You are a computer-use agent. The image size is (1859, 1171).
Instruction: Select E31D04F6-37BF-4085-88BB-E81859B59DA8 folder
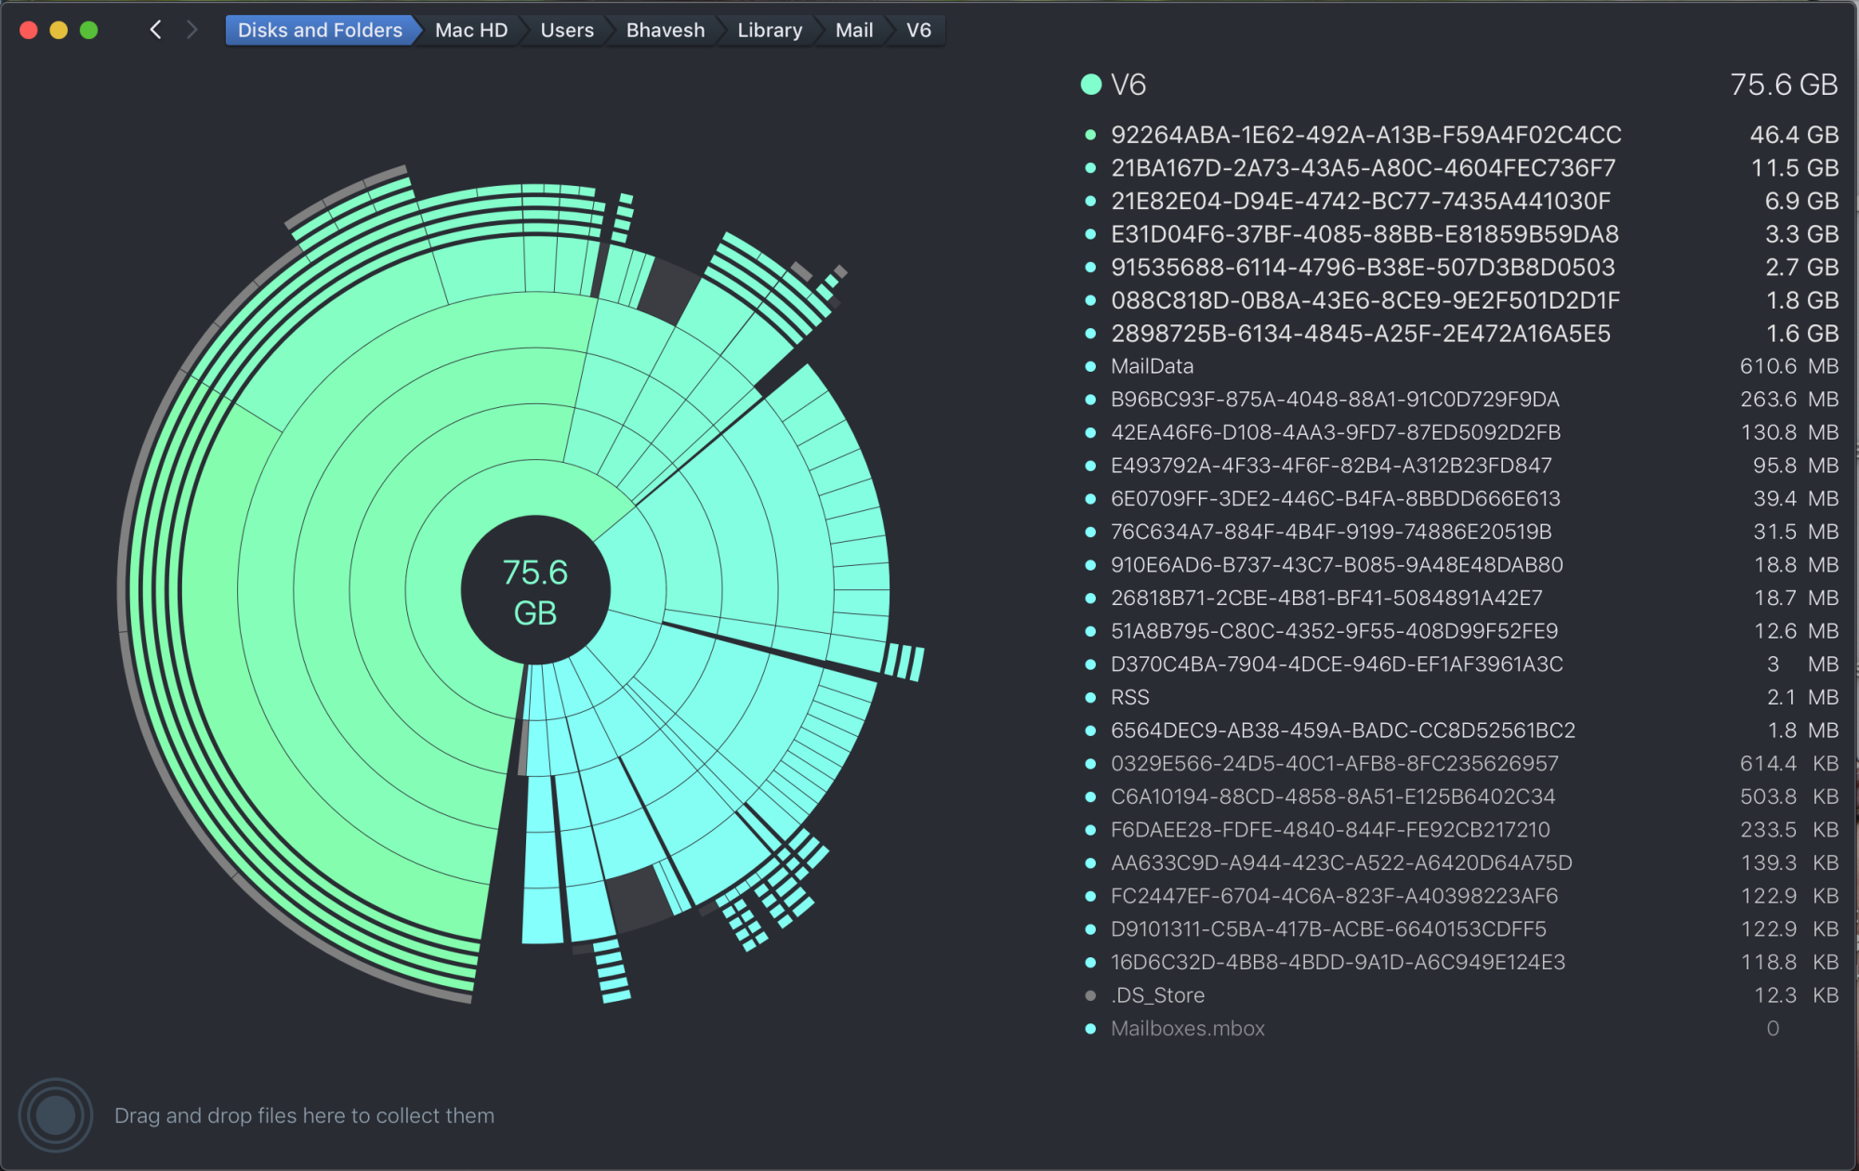(x=1364, y=234)
